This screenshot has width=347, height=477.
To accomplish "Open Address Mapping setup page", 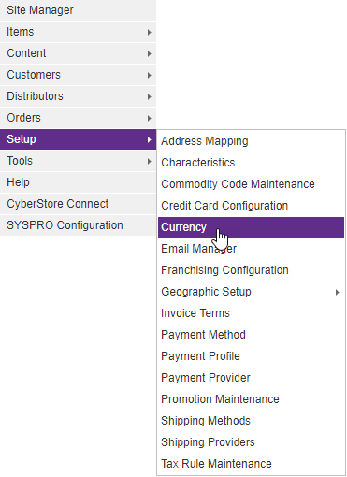I will (251, 141).
